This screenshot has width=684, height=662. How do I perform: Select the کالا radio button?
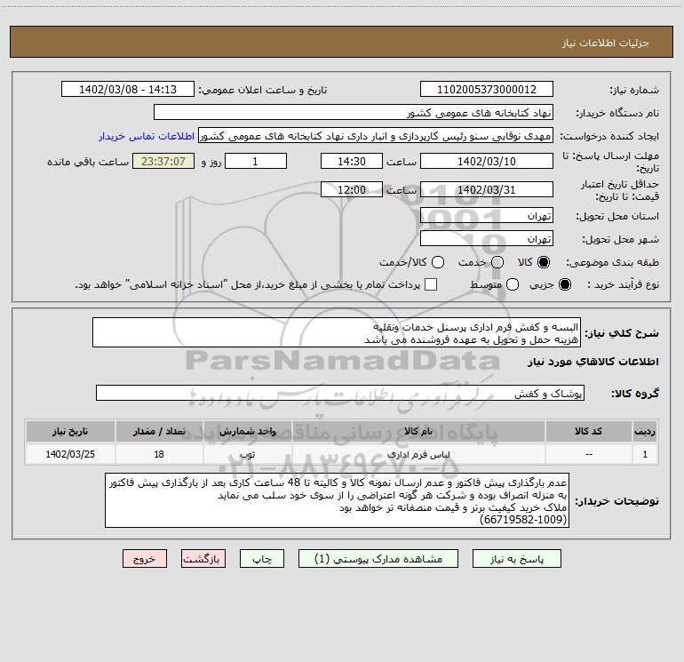point(544,262)
